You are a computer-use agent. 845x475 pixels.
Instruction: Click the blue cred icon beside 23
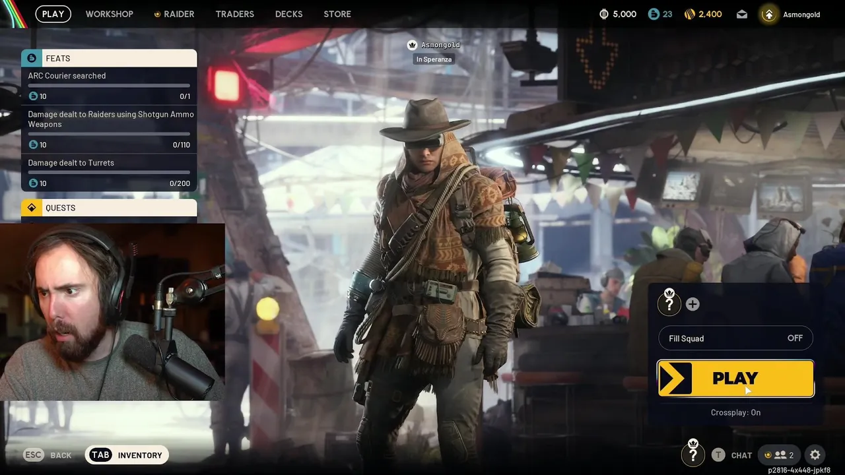coord(654,14)
